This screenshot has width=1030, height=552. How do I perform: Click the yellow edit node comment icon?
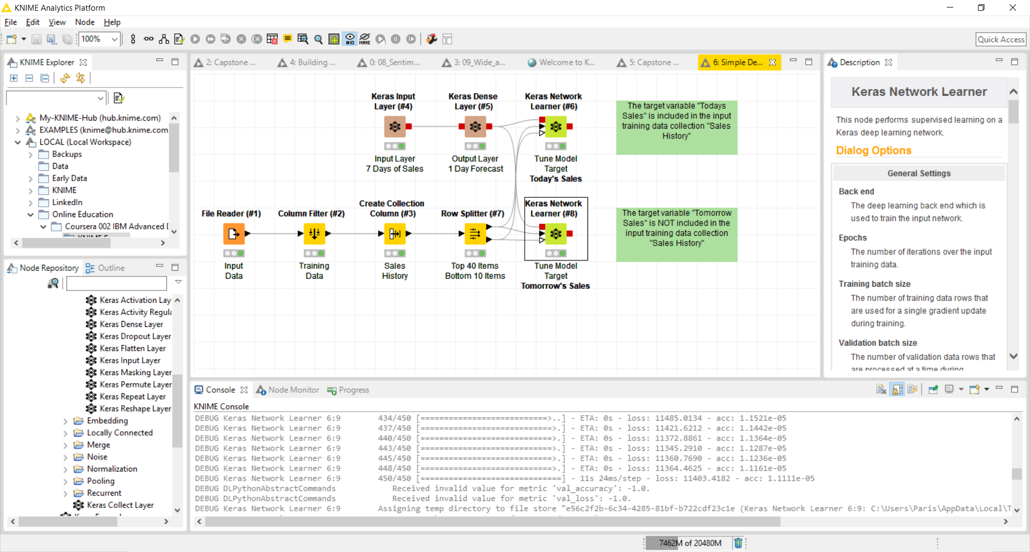coord(288,39)
